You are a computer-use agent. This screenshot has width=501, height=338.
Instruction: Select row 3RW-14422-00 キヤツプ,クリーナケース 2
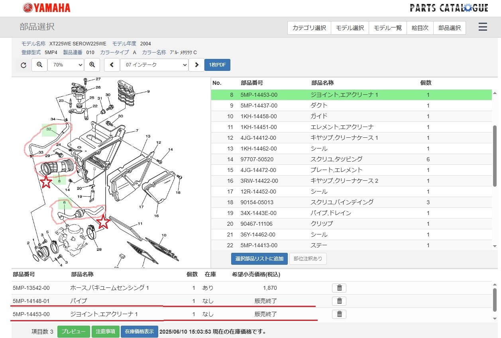(x=351, y=181)
